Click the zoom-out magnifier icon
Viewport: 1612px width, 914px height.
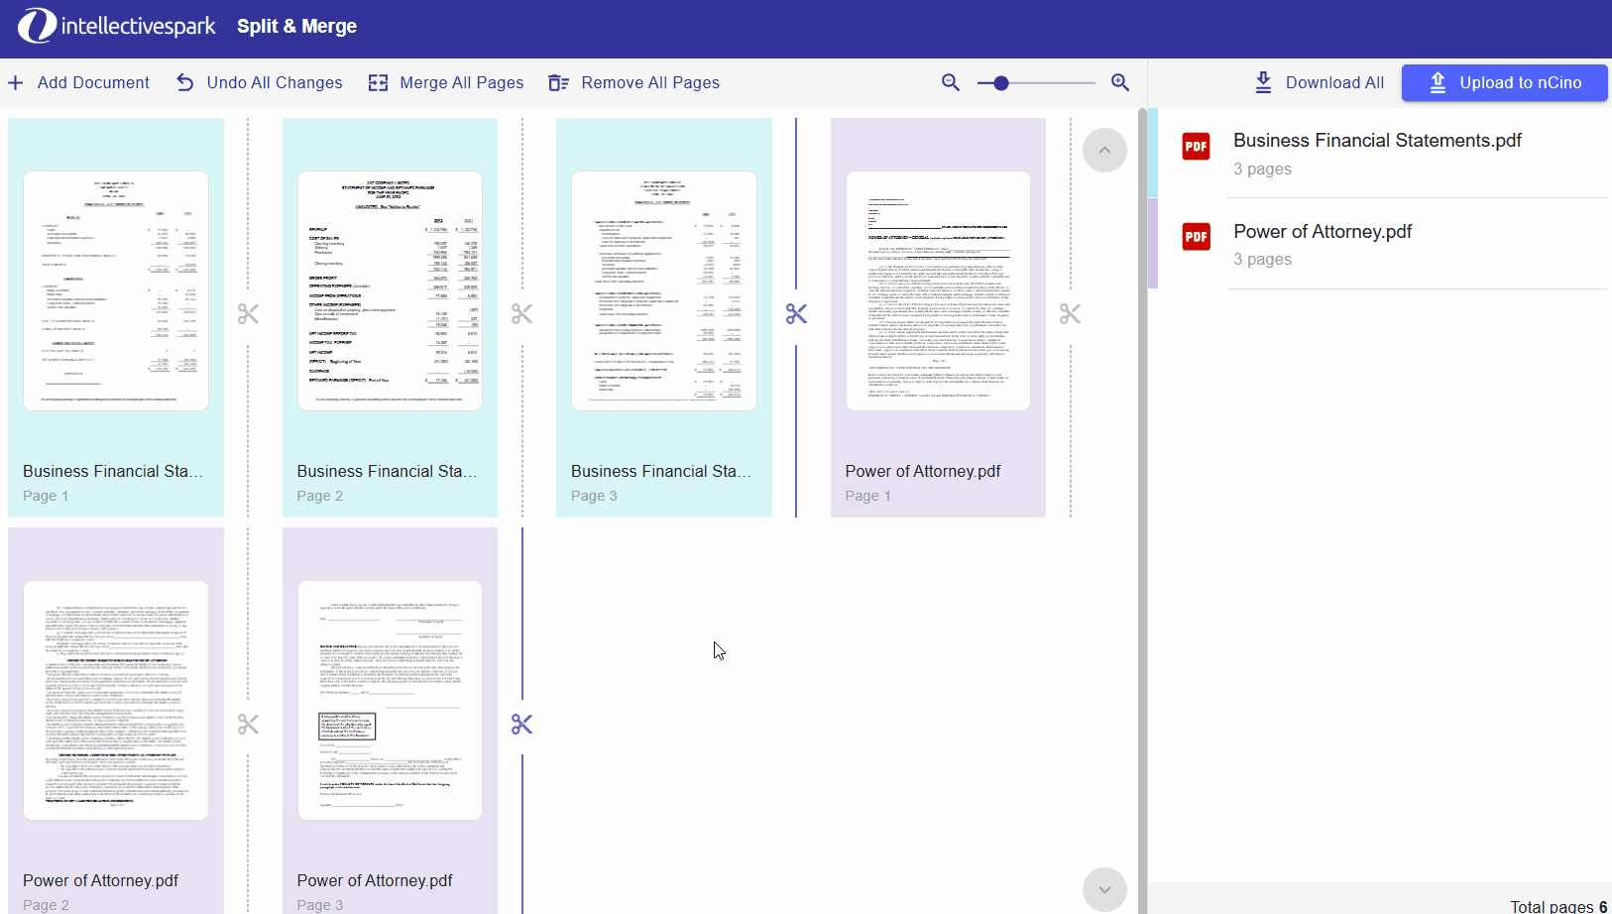(950, 82)
